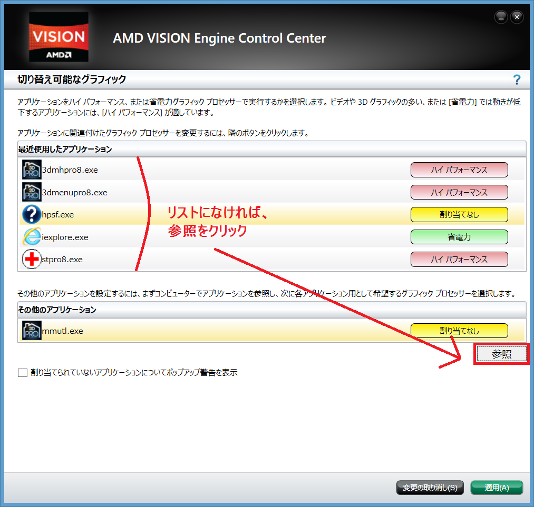
Task: Change the unassigned setting for hpsf.exe
Action: tap(459, 215)
